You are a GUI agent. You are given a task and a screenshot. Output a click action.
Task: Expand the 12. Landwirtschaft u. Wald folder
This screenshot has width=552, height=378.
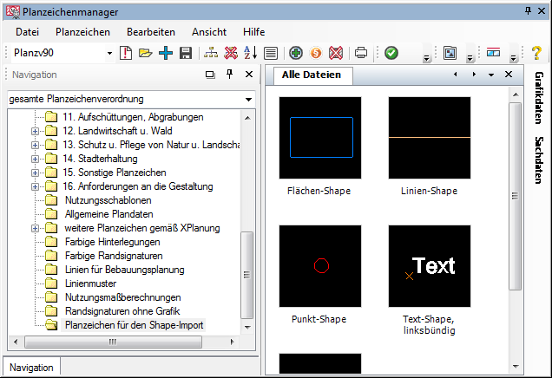[36, 131]
